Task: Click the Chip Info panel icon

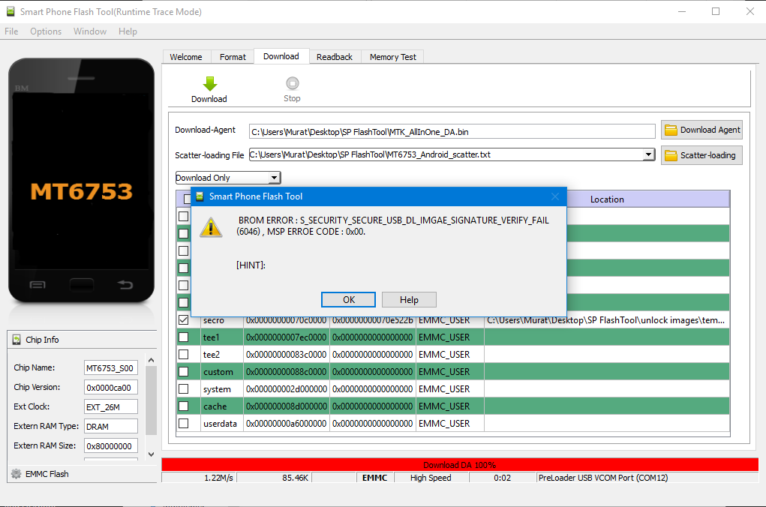Action: point(17,340)
